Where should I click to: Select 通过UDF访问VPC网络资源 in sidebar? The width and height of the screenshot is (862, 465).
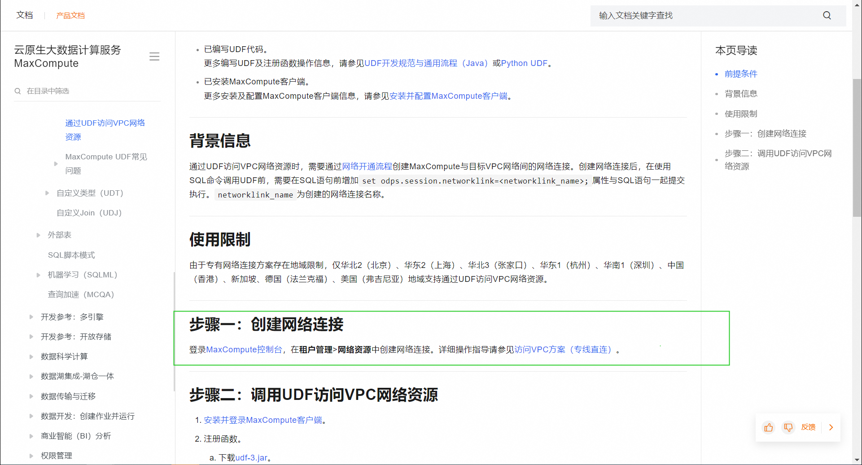(105, 130)
